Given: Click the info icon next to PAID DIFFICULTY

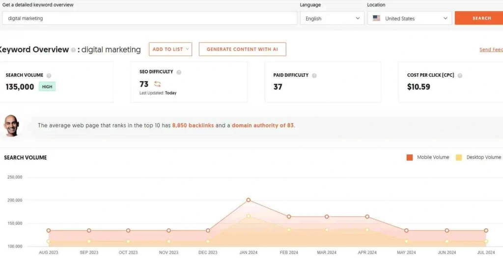Looking at the screenshot, I should click(x=314, y=76).
